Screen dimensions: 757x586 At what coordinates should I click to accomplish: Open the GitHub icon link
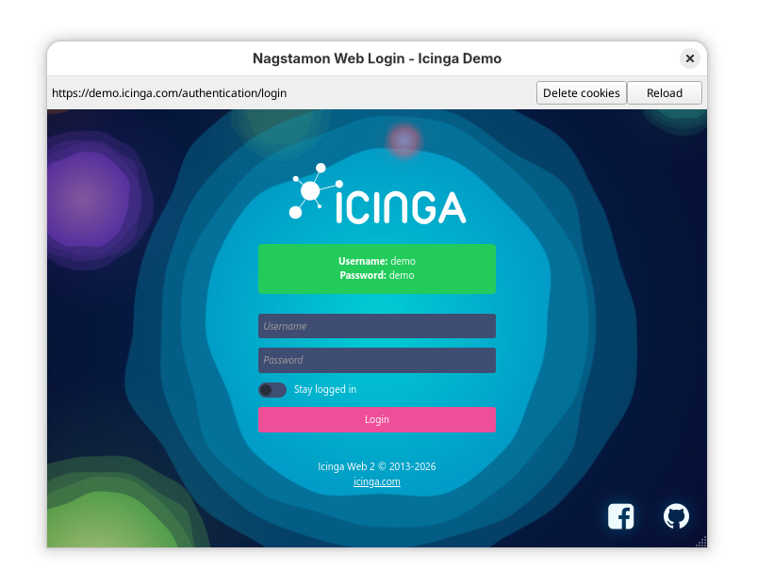point(677,516)
